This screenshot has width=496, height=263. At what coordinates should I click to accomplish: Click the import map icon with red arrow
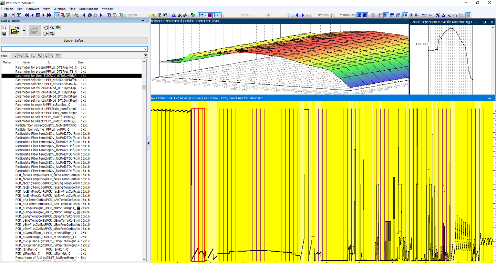(x=46, y=28)
